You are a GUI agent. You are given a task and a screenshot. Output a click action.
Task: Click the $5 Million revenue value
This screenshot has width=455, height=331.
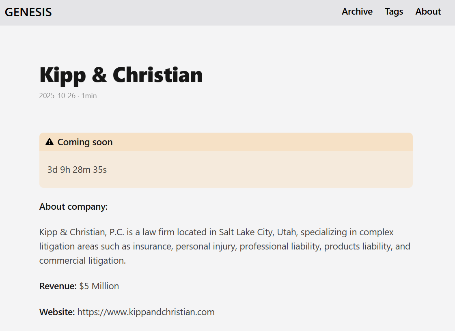tap(99, 286)
